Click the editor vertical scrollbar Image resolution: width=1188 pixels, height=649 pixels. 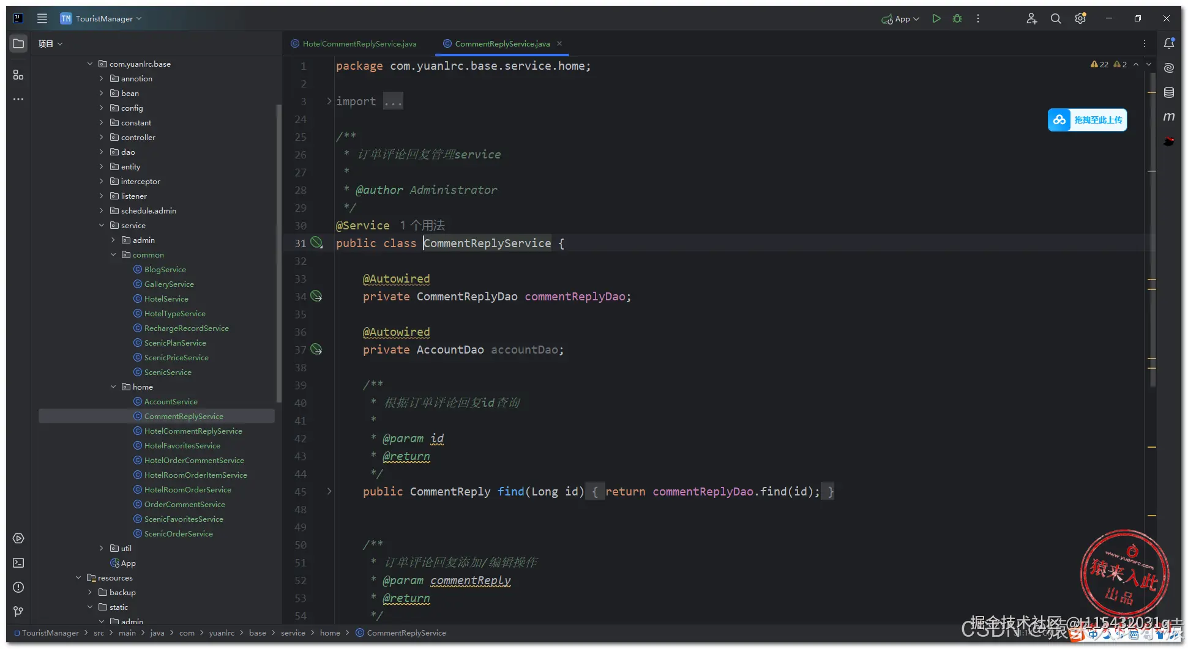1153,229
